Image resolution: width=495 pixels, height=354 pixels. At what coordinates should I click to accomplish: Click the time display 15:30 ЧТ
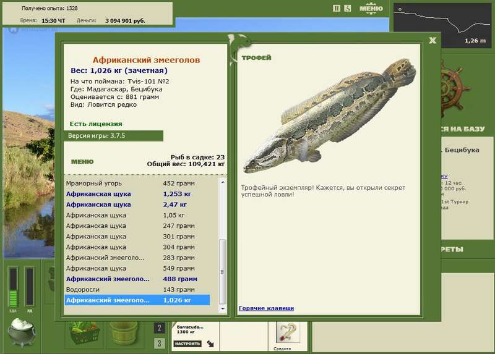tap(53, 21)
